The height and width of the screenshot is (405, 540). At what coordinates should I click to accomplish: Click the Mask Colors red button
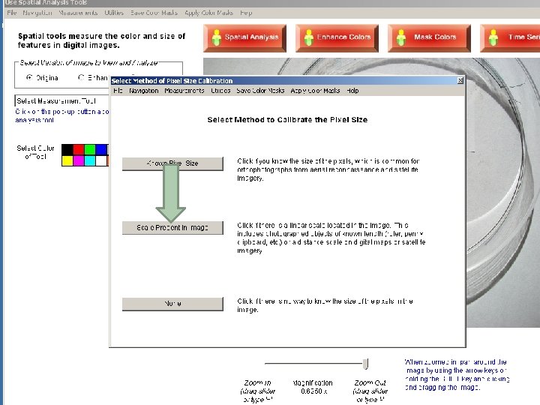pos(429,38)
